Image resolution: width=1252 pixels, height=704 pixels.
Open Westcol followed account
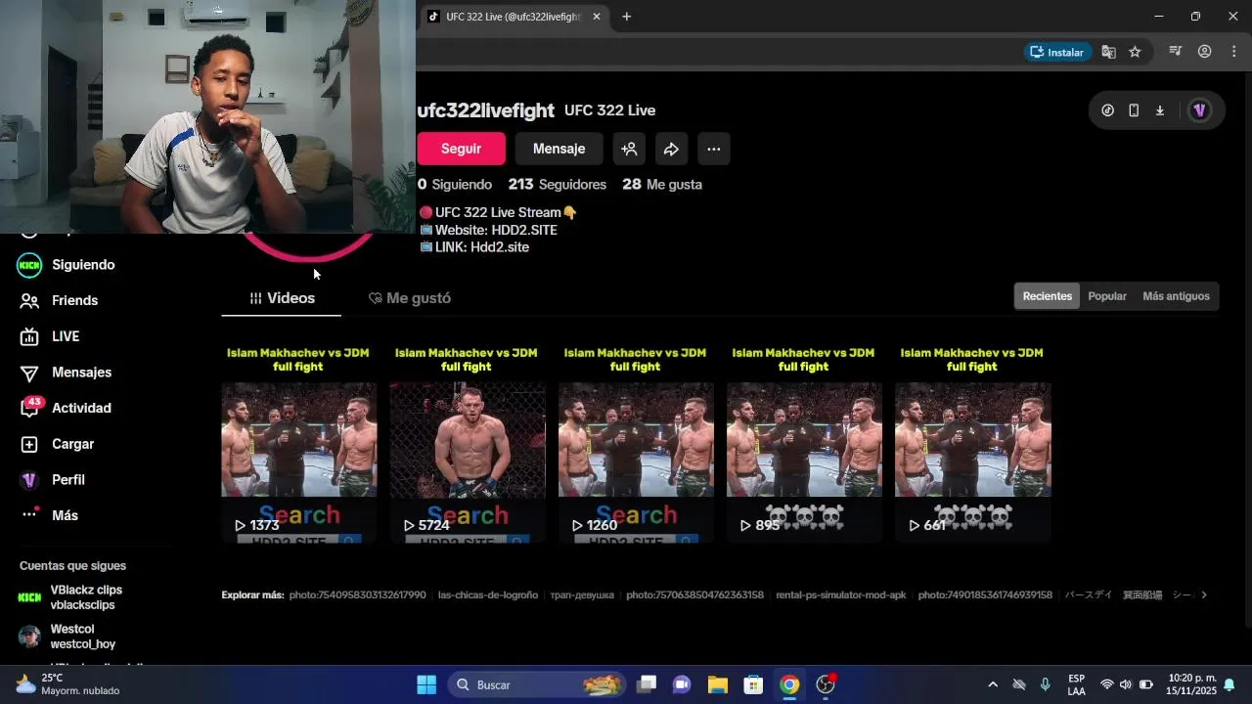click(68, 637)
